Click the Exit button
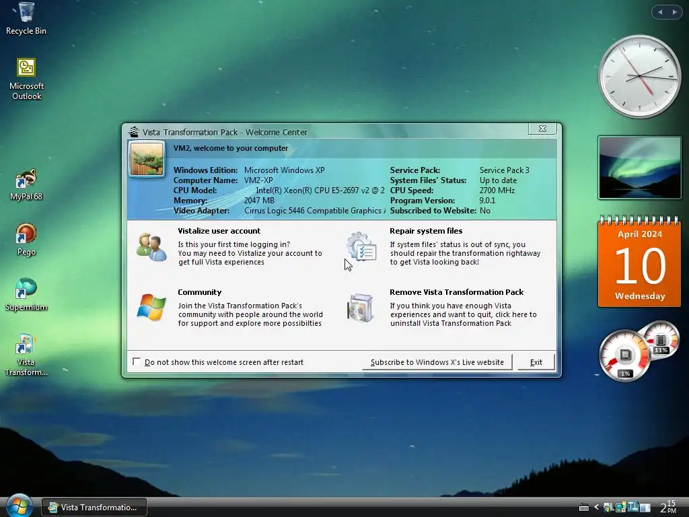This screenshot has width=689, height=517. [x=536, y=362]
